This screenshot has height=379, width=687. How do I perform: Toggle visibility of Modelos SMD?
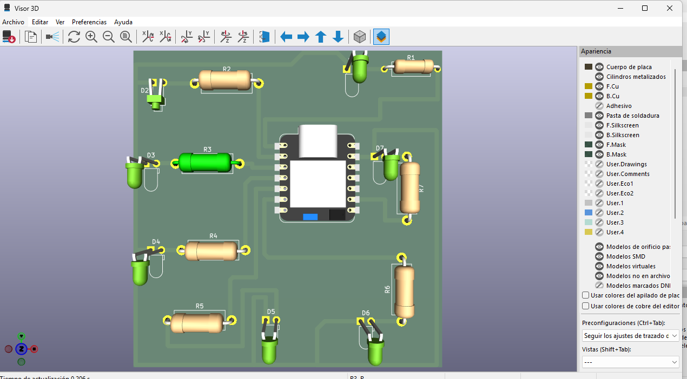(599, 256)
